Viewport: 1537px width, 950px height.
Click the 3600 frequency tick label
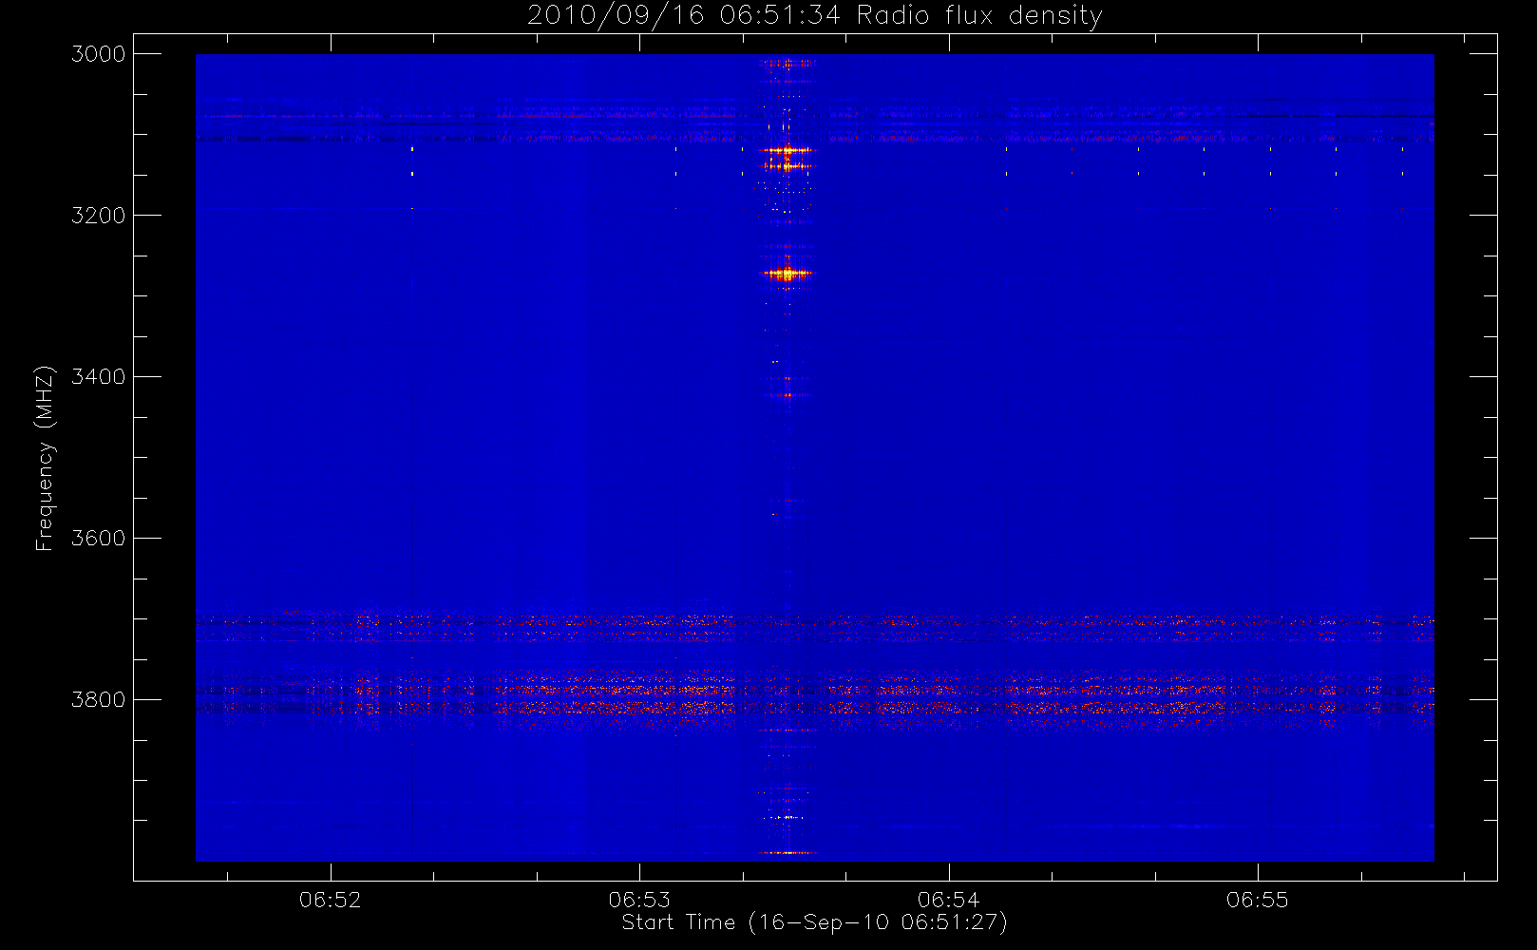coord(99,539)
